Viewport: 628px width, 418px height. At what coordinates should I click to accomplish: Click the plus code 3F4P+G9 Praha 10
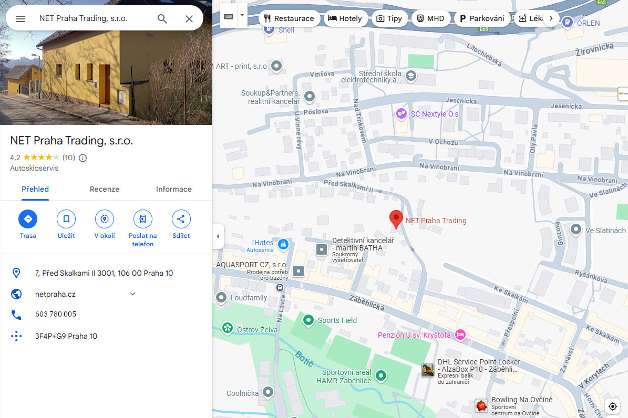tap(66, 336)
